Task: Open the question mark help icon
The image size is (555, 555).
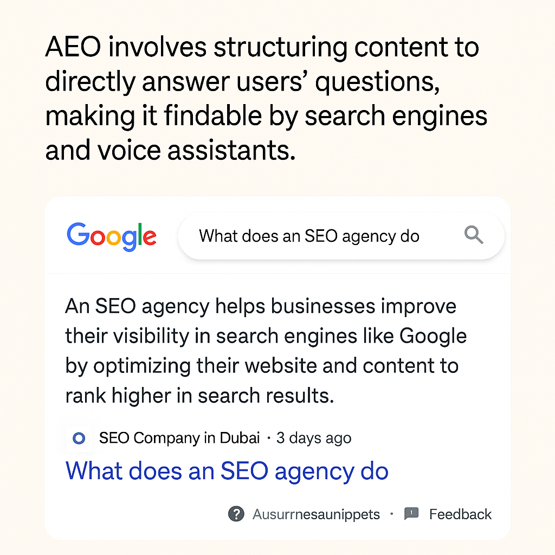Action: [x=236, y=514]
